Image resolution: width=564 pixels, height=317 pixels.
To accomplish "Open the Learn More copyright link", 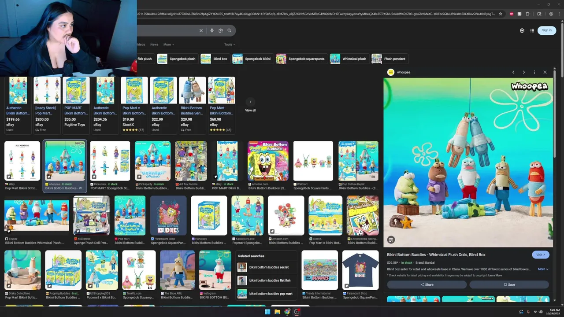I will point(495,276).
